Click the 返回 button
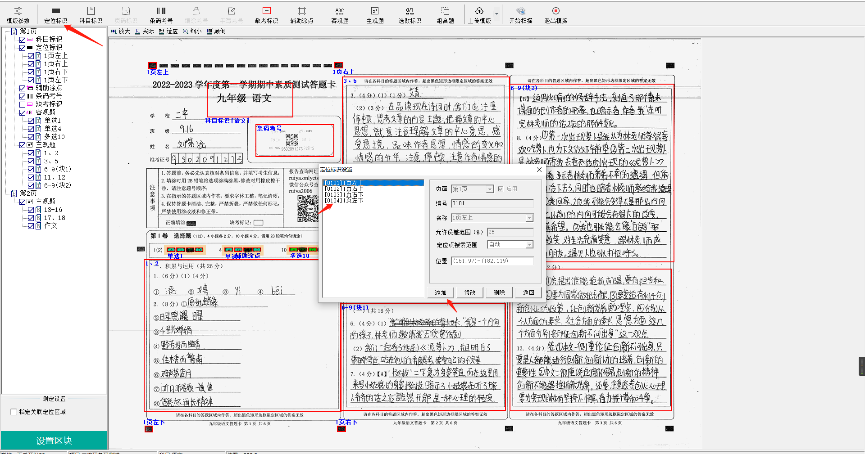The width and height of the screenshot is (865, 454). [x=528, y=292]
